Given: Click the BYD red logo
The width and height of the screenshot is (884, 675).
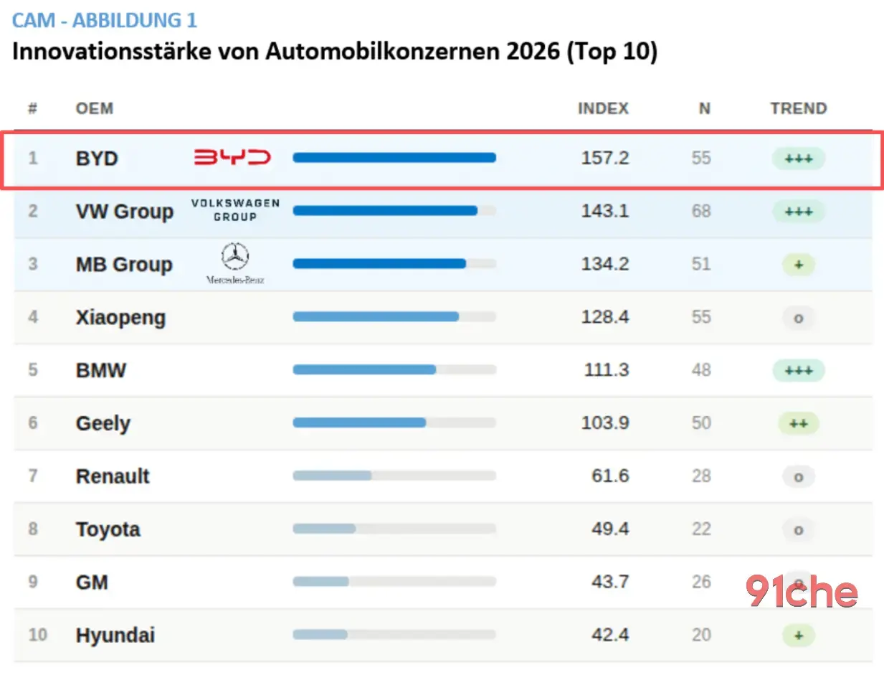Looking at the screenshot, I should [x=232, y=158].
